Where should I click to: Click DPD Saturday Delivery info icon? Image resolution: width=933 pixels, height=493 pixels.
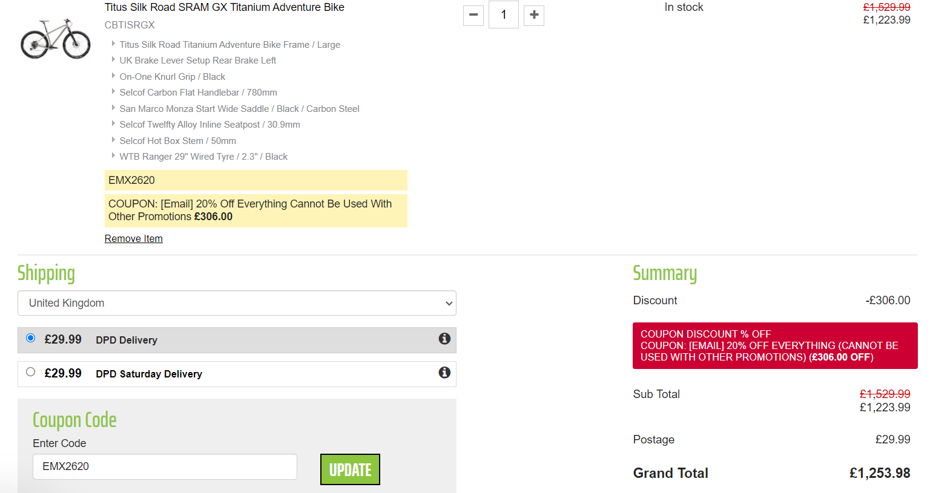pos(444,373)
